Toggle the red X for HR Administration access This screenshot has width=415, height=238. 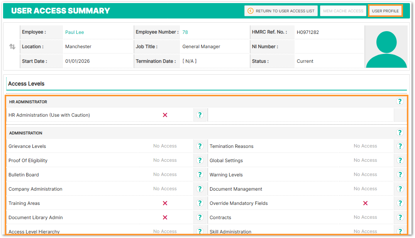165,115
